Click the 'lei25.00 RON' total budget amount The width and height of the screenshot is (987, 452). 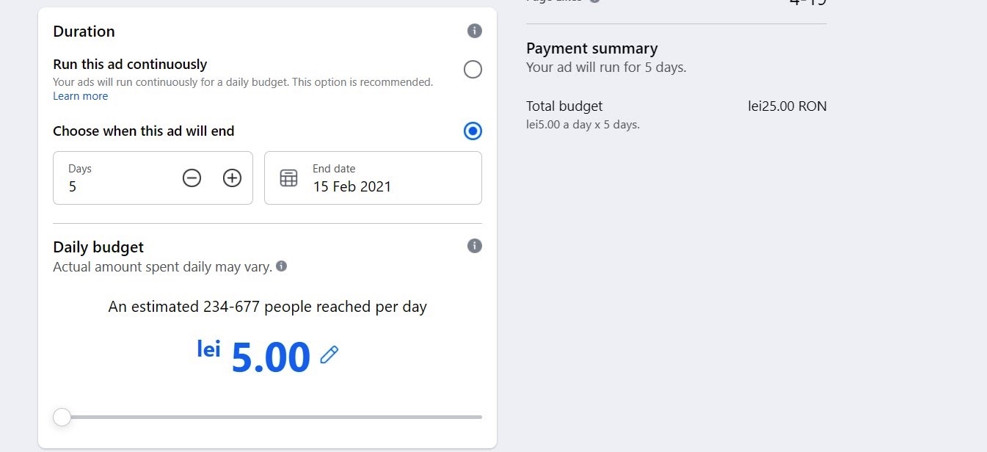[x=787, y=106]
